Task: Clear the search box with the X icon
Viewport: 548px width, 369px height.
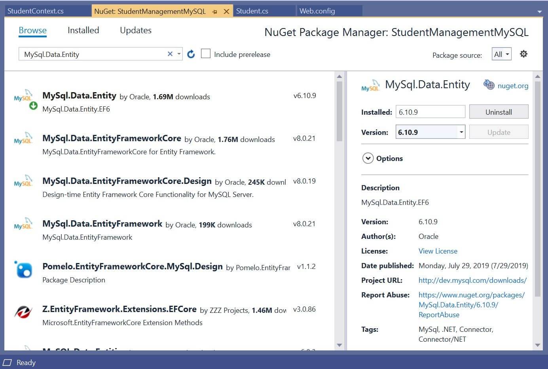Action: 170,54
